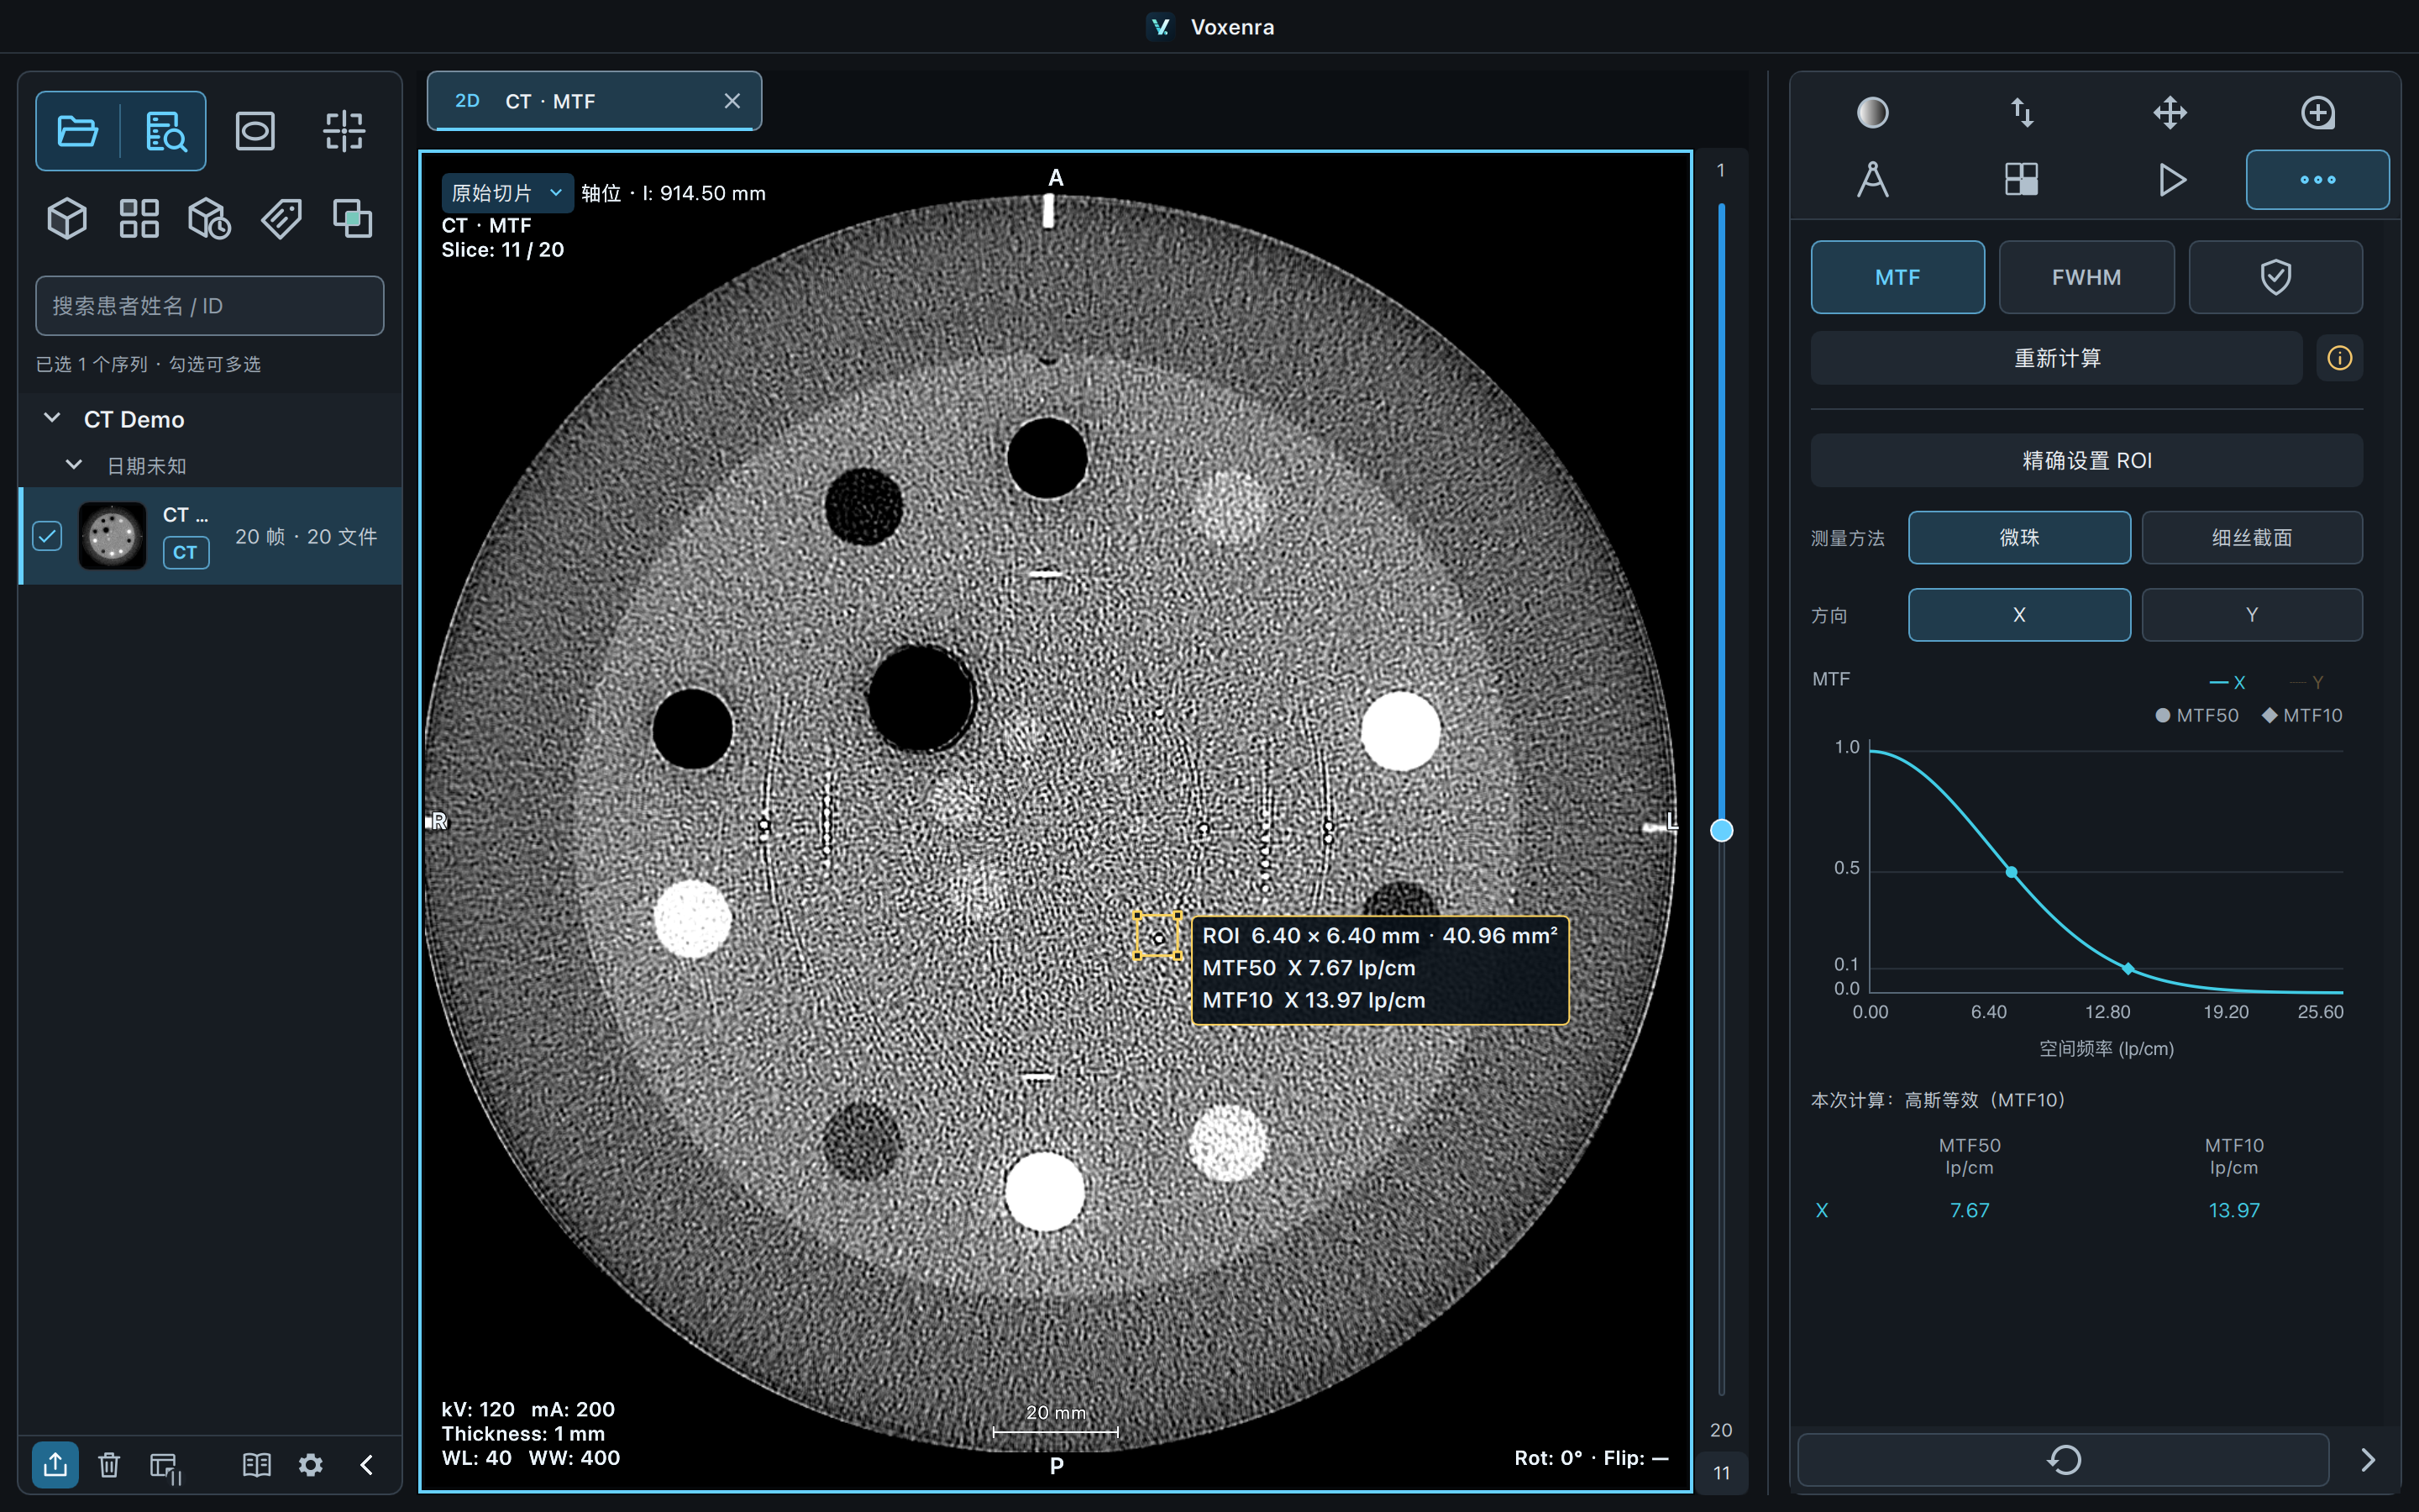Select the pan move arrows tool
2419x1512 pixels.
[x=2170, y=112]
